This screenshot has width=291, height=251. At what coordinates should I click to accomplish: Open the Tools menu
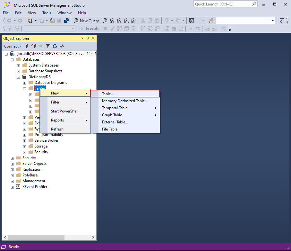tap(47, 13)
